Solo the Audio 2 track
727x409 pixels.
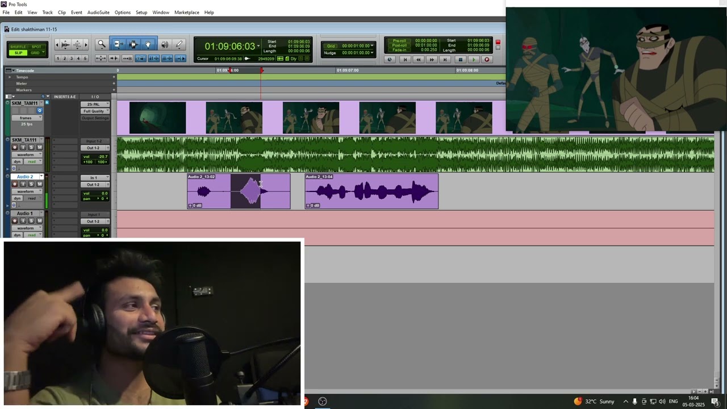tap(31, 184)
